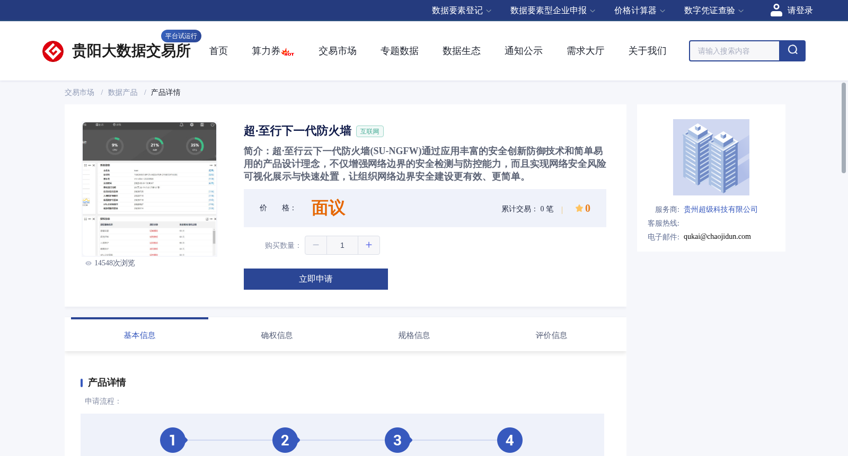The width and height of the screenshot is (848, 456).
Task: Click the 产品详情 section heading
Action: point(107,382)
